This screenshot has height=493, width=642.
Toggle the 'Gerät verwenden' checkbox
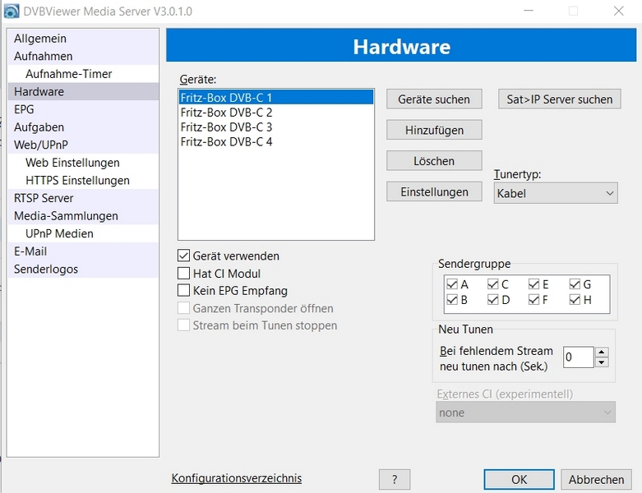184,256
